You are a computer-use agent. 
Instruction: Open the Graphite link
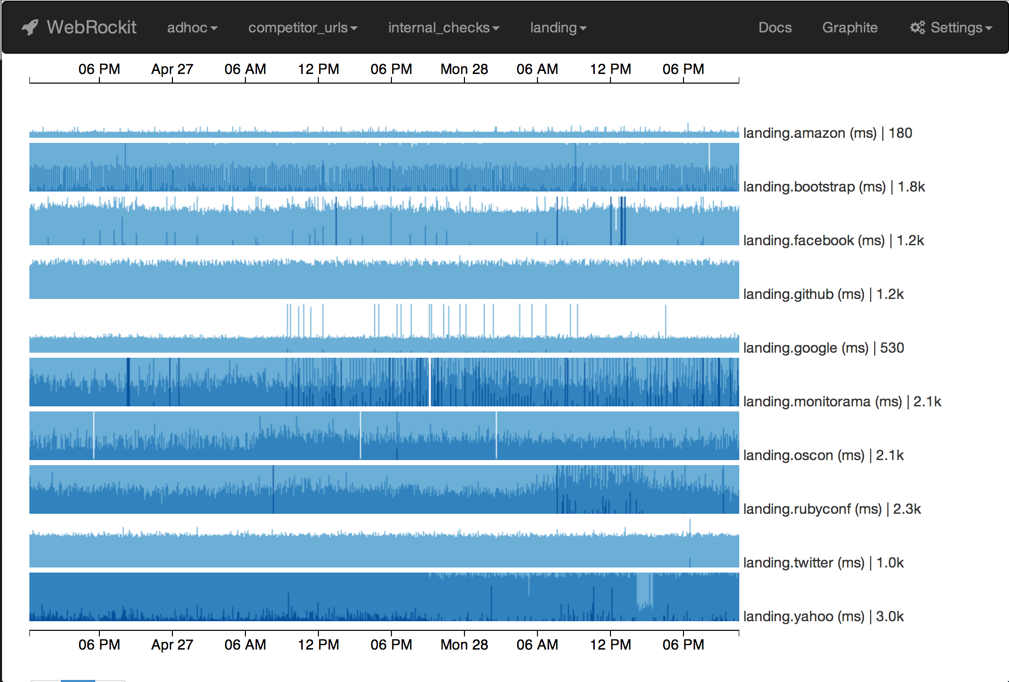pyautogui.click(x=850, y=27)
